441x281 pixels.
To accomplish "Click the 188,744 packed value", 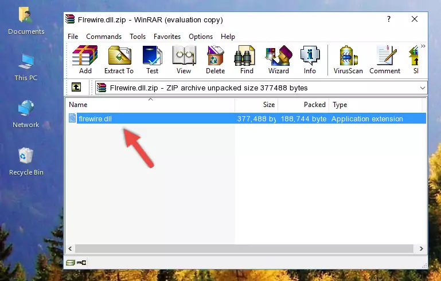I will point(303,118).
